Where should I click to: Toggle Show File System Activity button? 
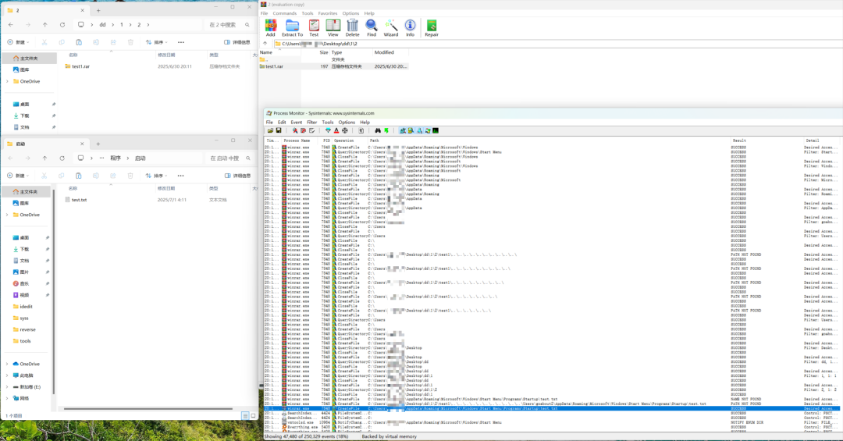(x=411, y=130)
